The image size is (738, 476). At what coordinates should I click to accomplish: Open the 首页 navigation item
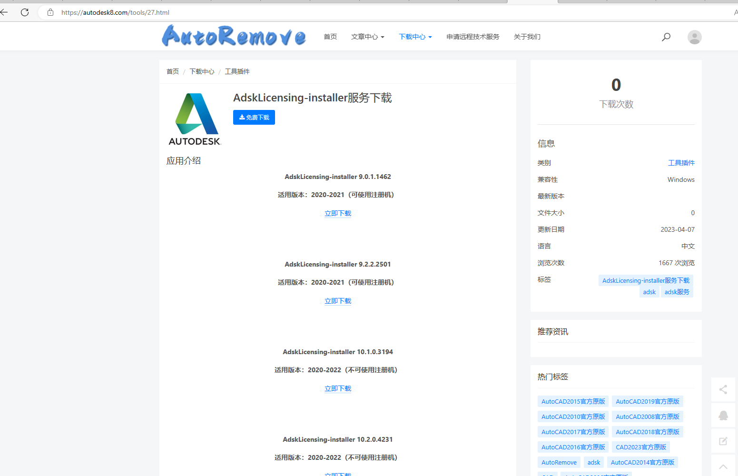point(330,37)
